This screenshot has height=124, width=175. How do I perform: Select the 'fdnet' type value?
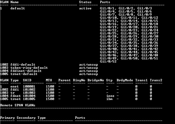tap(16, 96)
